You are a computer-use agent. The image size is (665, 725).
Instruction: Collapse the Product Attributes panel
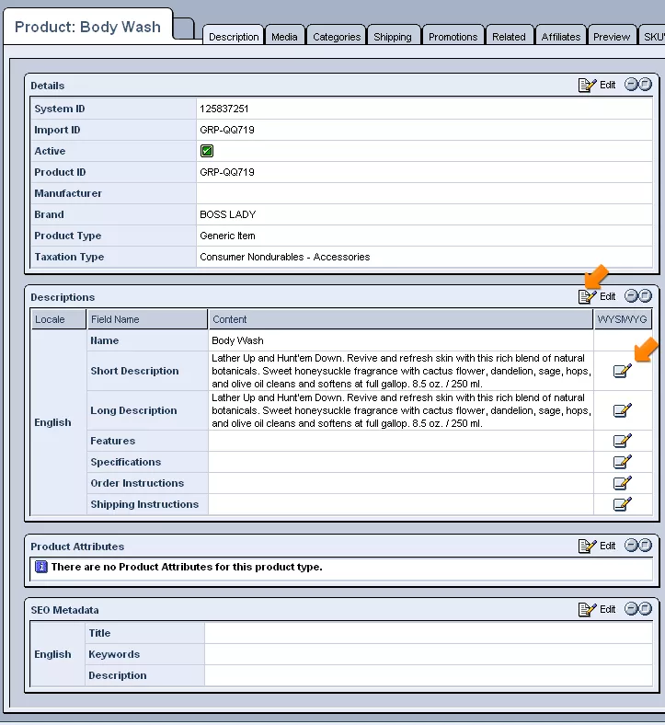[631, 546]
